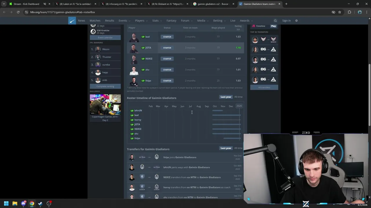Expand the Betting dropdown menu
The width and height of the screenshot is (371, 208).
pyautogui.click(x=219, y=21)
